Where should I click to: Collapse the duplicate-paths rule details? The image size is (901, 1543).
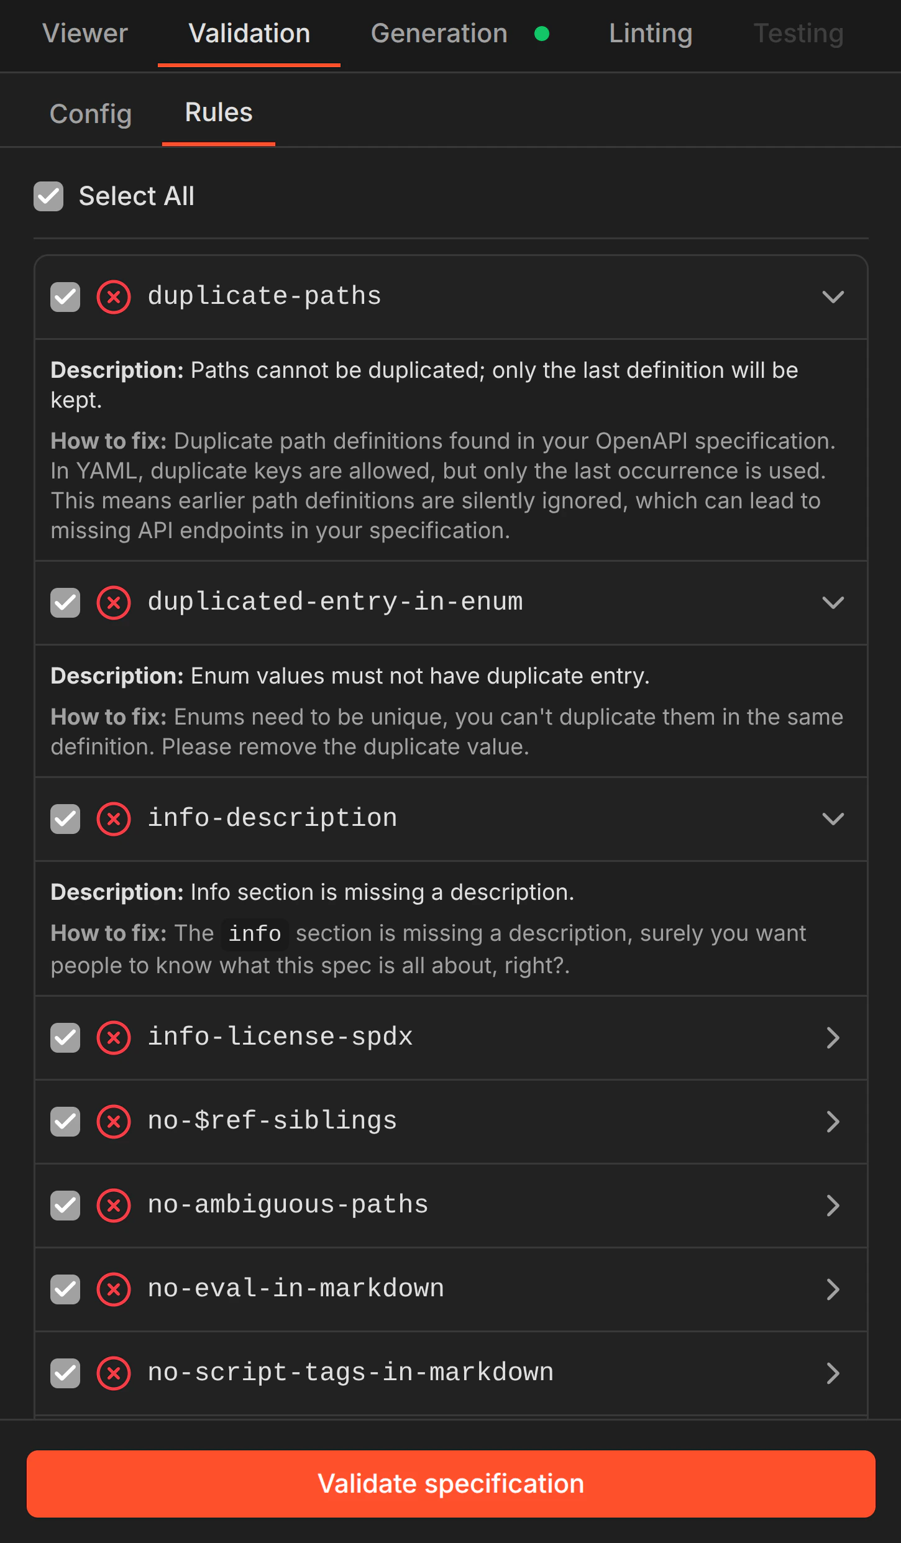pyautogui.click(x=833, y=297)
